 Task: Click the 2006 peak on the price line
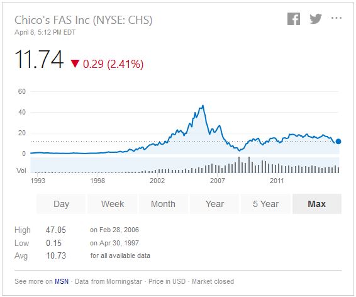tap(203, 106)
